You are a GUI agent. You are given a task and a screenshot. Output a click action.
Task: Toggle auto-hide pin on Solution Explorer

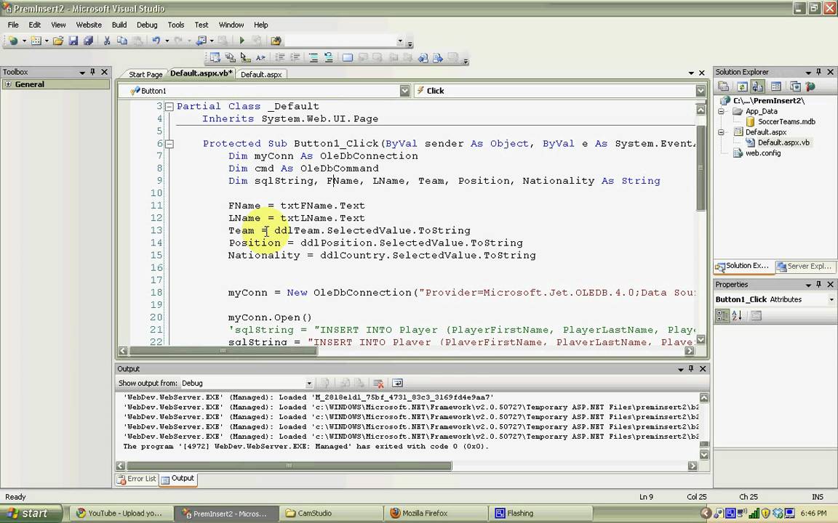pos(818,71)
